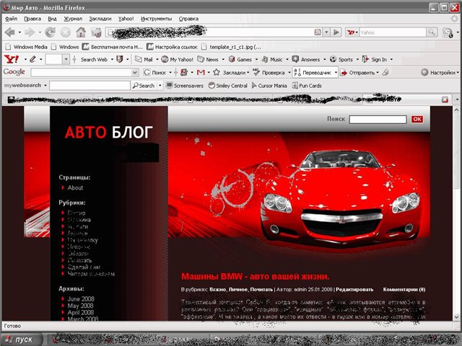Open Fun Cards from the toolbar
This screenshot has height=346, width=462.
(307, 85)
